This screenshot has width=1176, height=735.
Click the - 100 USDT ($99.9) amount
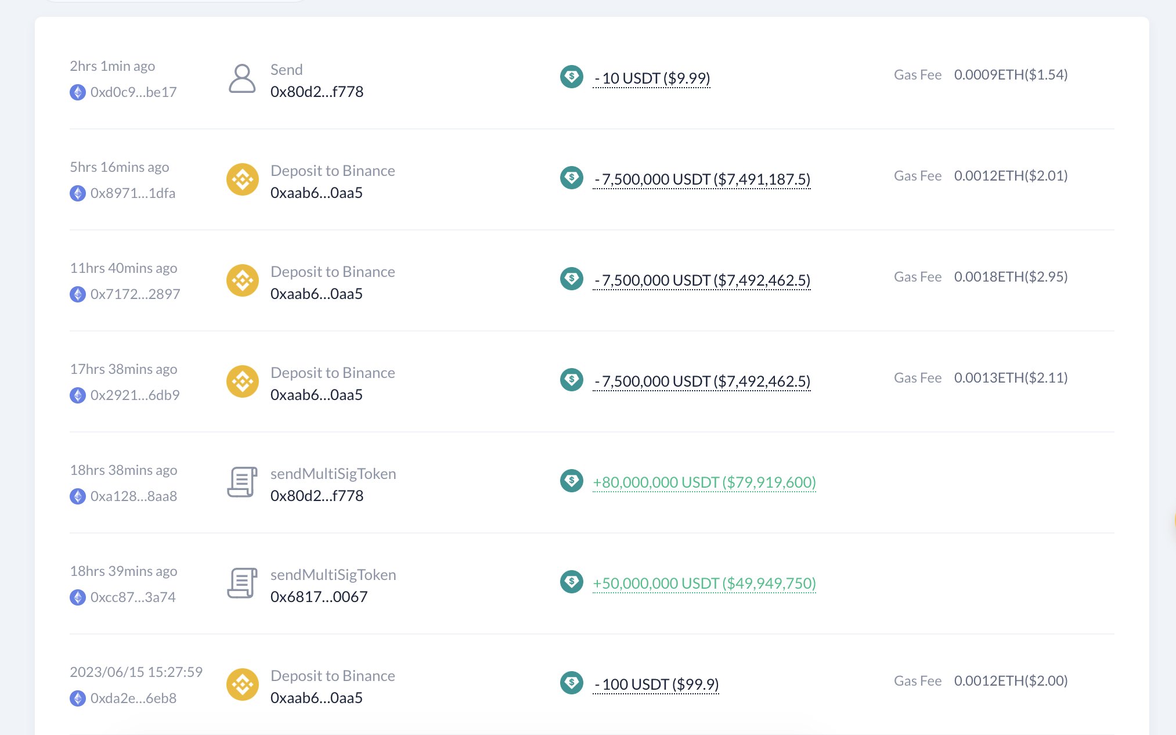point(656,684)
